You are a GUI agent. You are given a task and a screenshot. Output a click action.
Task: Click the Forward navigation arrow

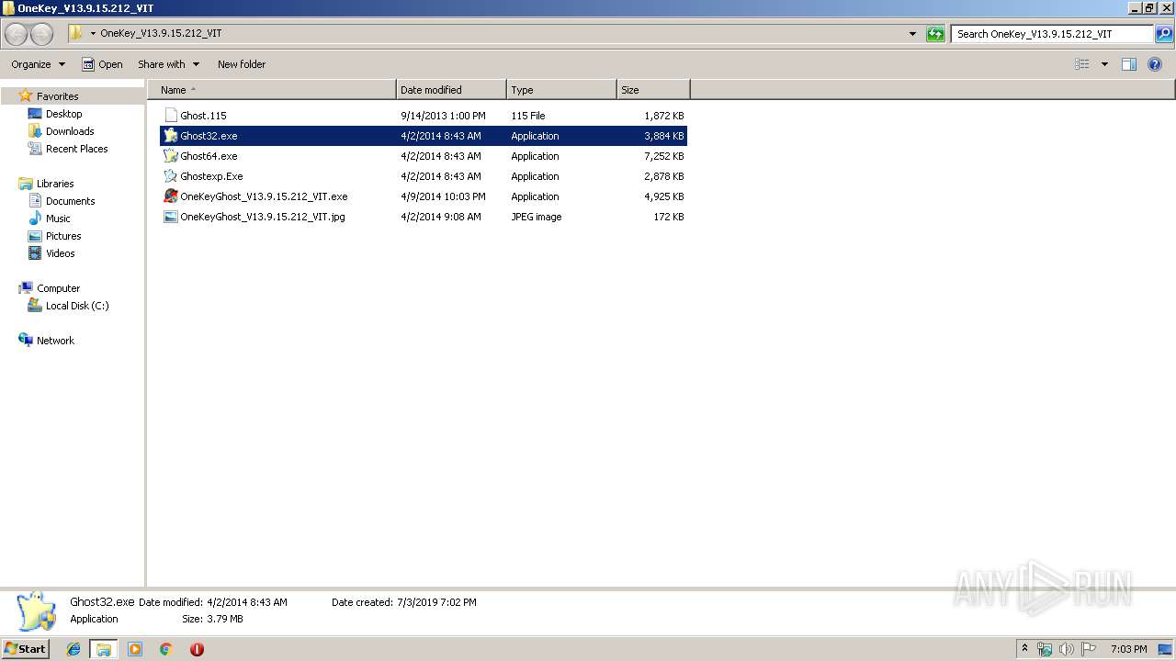click(x=41, y=34)
